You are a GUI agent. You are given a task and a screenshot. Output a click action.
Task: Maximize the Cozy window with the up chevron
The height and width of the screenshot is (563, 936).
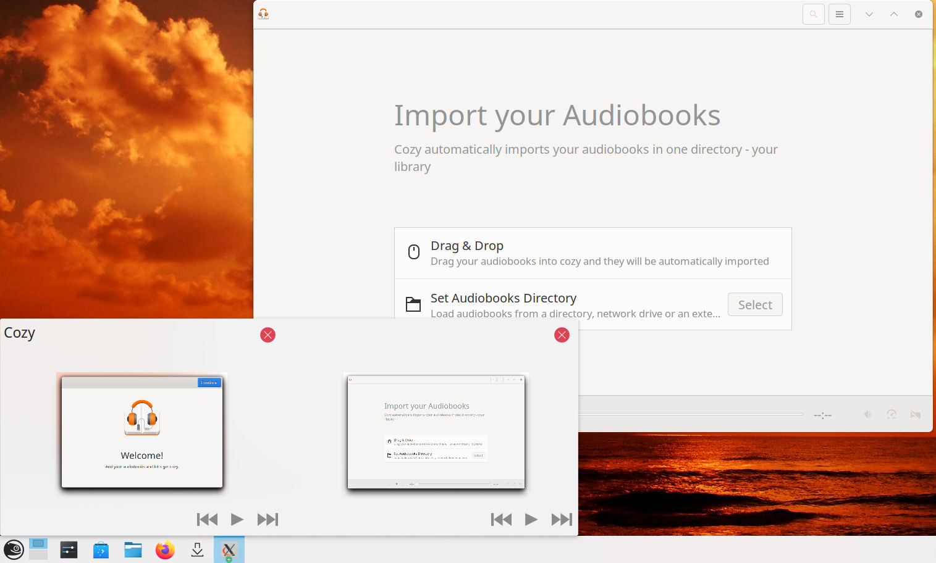pyautogui.click(x=893, y=14)
